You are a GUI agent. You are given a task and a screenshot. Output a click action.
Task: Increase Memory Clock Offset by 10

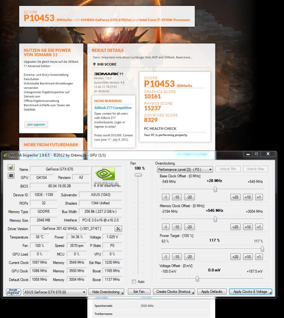click(248, 227)
